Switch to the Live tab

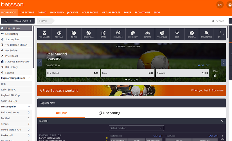(x=61, y=113)
